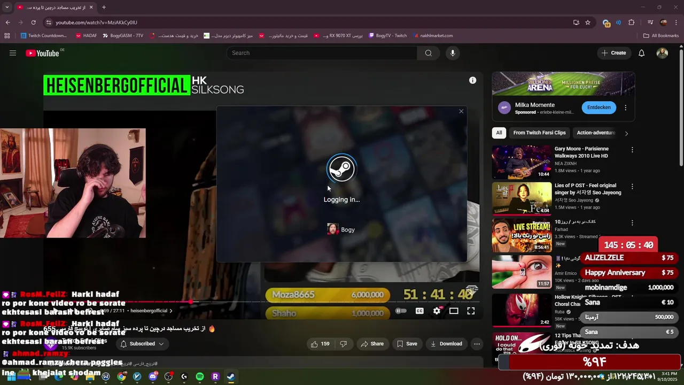This screenshot has height=385, width=684.
Task: Close the YouTube browser tab
Action: click(x=91, y=7)
